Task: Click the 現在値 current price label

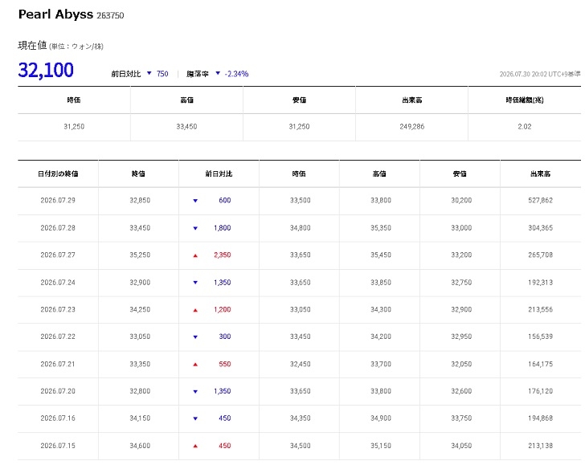Action: pos(32,46)
